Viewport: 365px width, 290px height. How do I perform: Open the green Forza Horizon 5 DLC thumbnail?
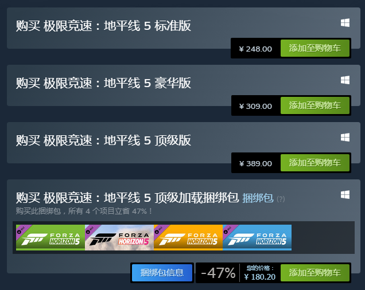click(51, 237)
